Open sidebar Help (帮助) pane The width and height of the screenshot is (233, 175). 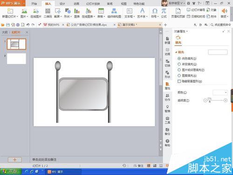coord(167,143)
